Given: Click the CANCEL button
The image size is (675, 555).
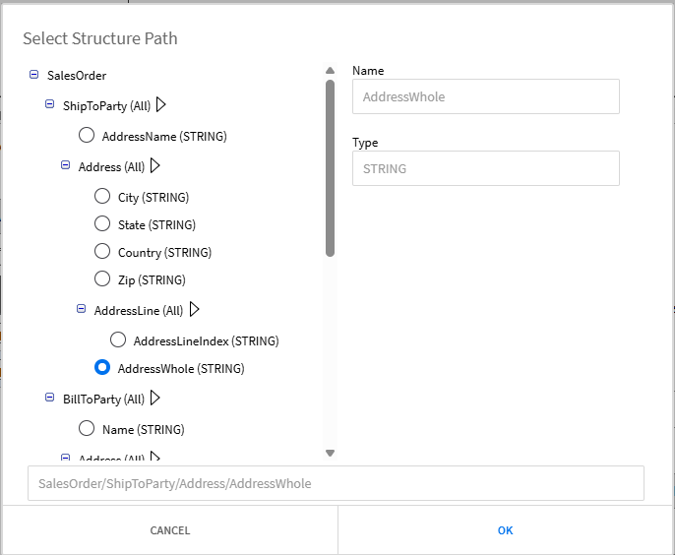Looking at the screenshot, I should pos(170,530).
